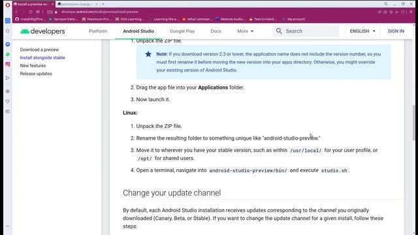This screenshot has width=418, height=235.
Task: Open the 'Sarcasm Dete...' bookmark
Action: pyautogui.click(x=63, y=19)
